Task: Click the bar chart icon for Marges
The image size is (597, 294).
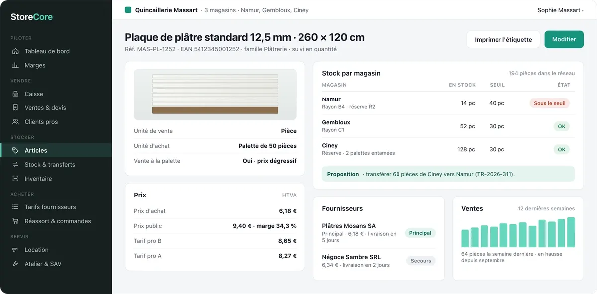Action: [15, 65]
